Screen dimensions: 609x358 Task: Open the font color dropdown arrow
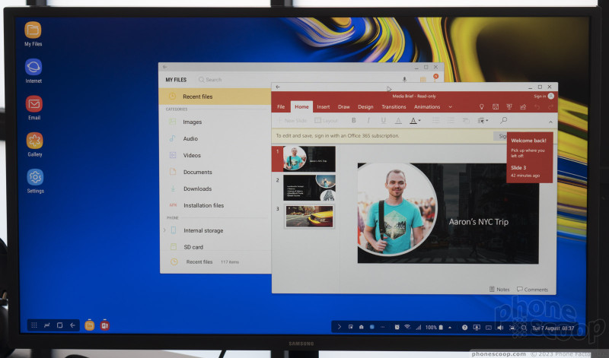(419, 121)
